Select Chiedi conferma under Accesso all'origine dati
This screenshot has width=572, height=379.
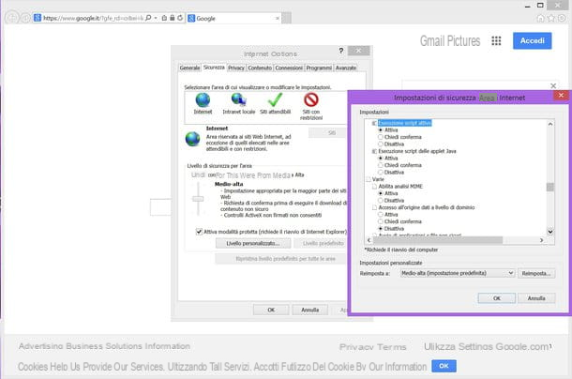381,221
